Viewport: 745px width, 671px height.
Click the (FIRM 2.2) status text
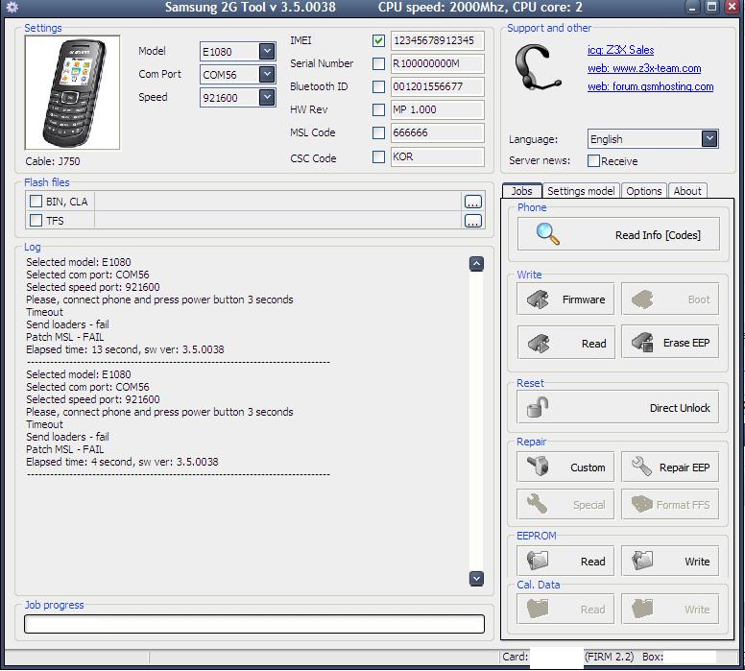[x=609, y=657]
